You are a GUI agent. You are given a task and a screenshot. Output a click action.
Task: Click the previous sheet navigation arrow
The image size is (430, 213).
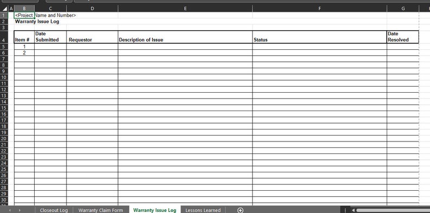10,210
